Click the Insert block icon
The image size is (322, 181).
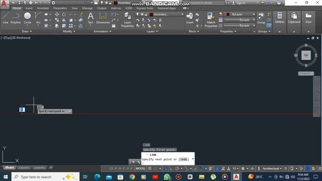point(190,18)
